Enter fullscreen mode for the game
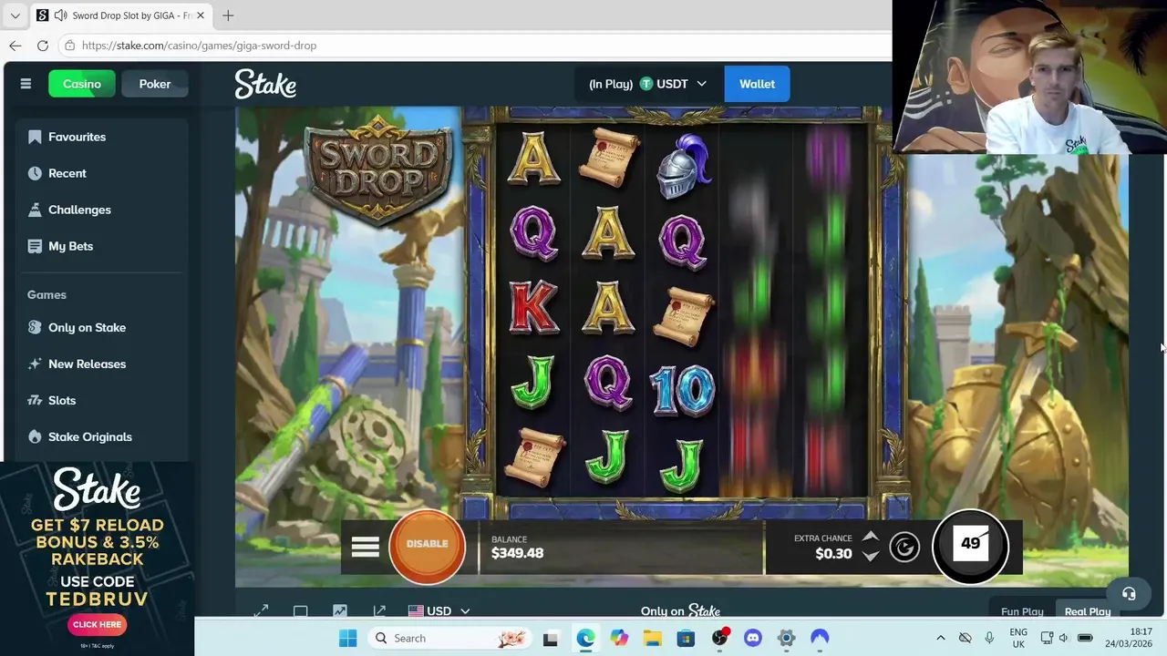Image resolution: width=1167 pixels, height=656 pixels. [261, 611]
